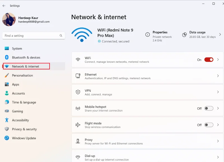This screenshot has height=162, width=224.
Task: Select Network & internet in sidebar
Action: coord(34,66)
